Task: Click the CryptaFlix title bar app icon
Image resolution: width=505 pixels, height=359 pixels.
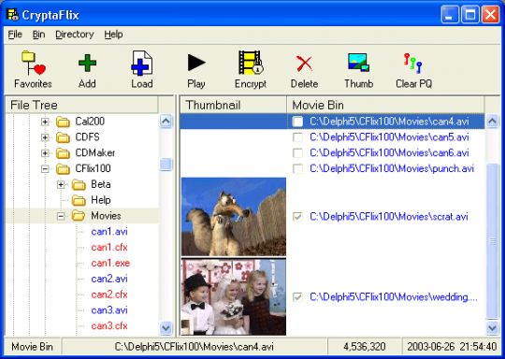Action: (x=13, y=15)
